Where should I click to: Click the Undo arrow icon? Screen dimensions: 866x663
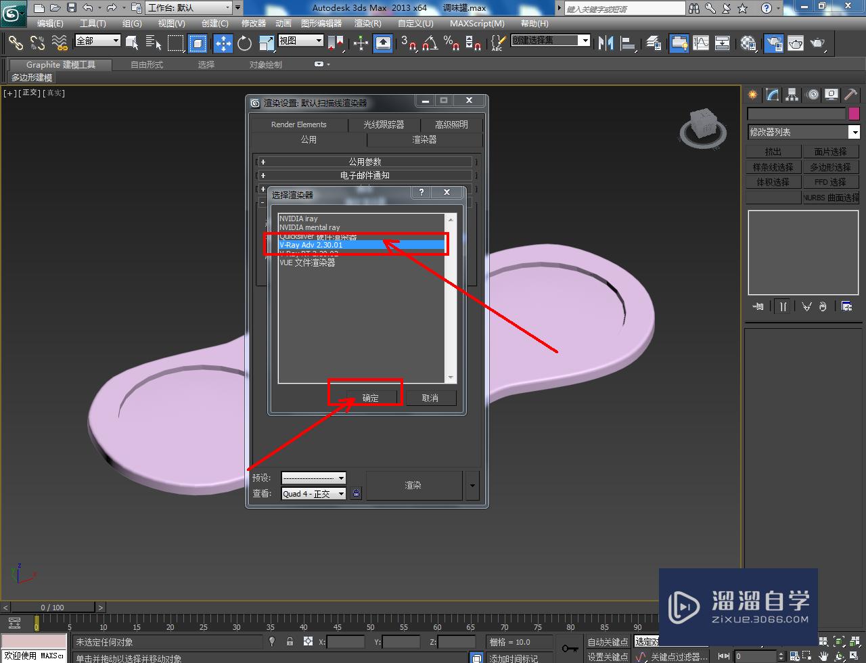[88, 8]
